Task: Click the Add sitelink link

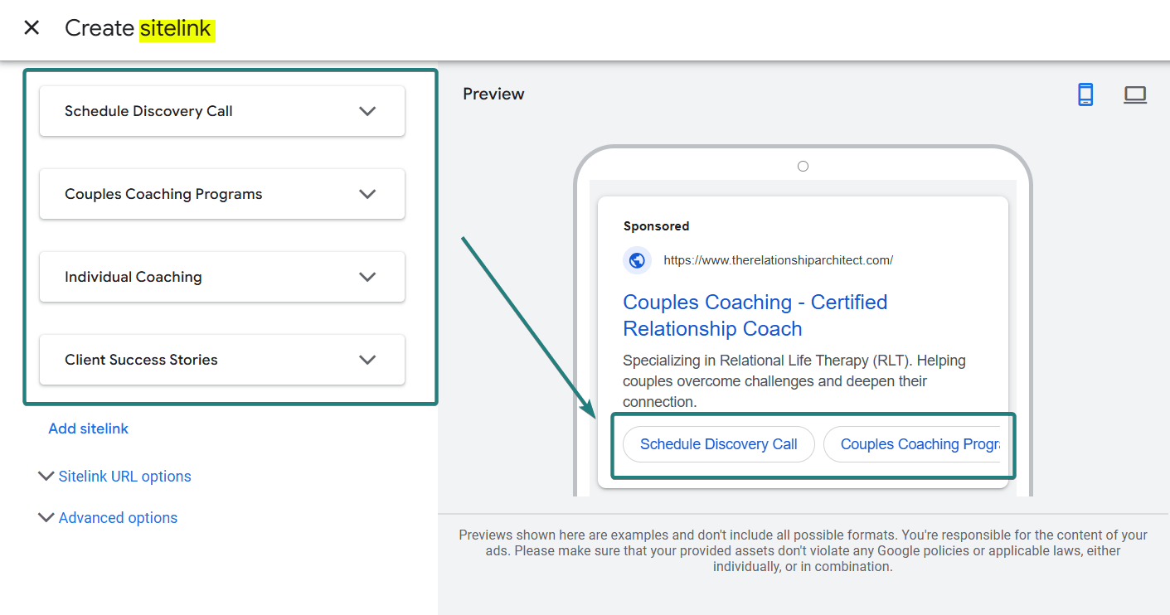Action: pyautogui.click(x=89, y=429)
